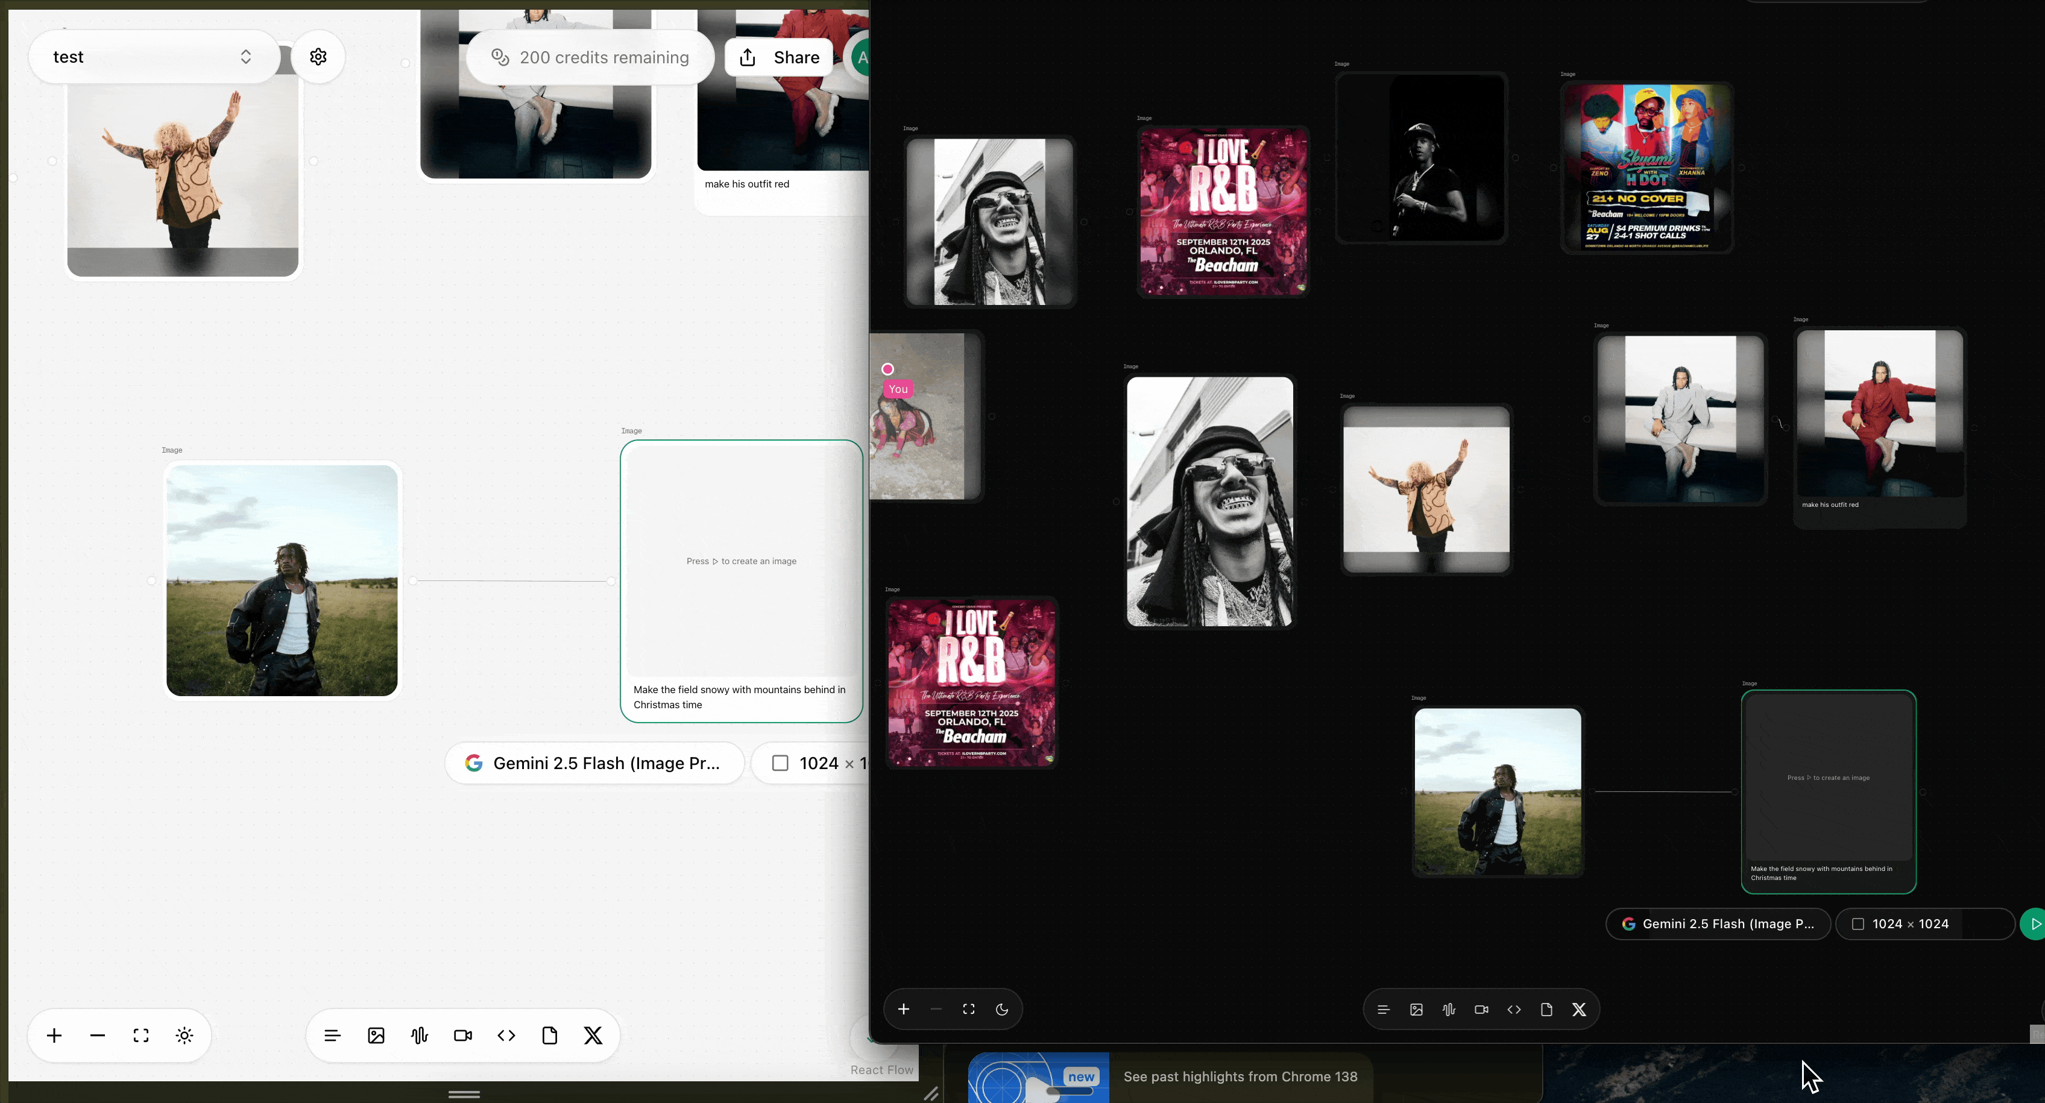Add a video node from left toolbar

coord(463,1035)
